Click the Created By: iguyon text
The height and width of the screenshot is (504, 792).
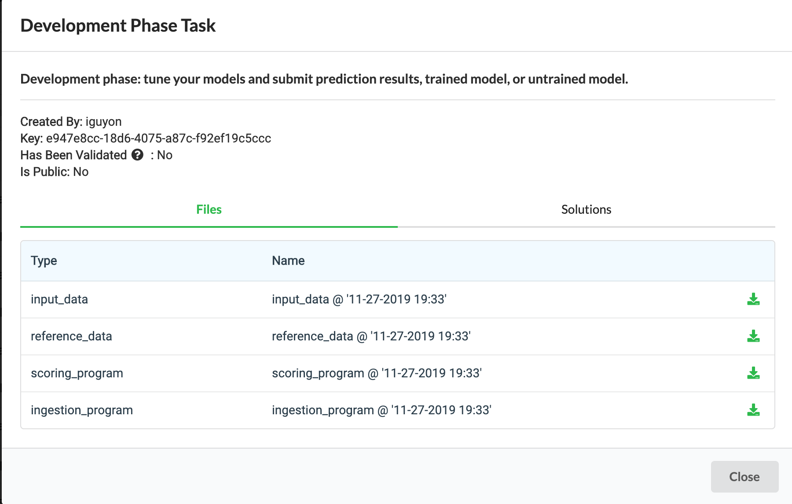click(x=70, y=121)
